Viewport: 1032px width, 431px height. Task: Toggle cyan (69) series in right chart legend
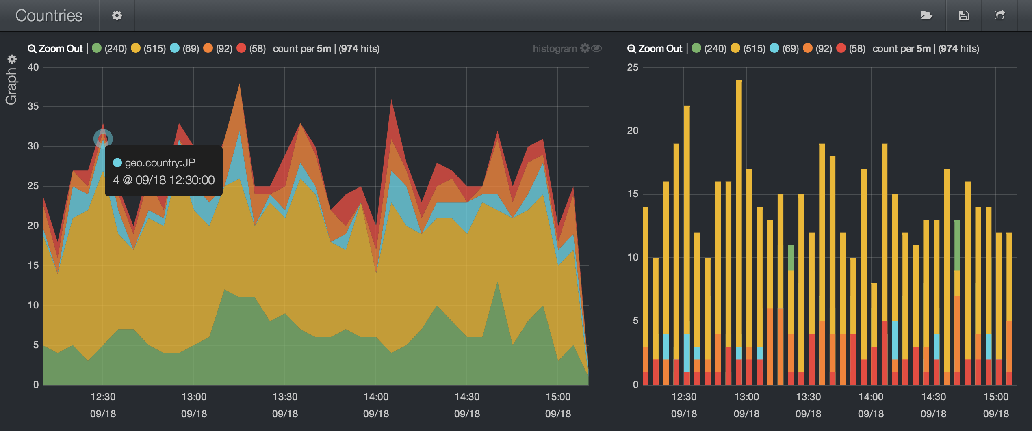point(774,48)
